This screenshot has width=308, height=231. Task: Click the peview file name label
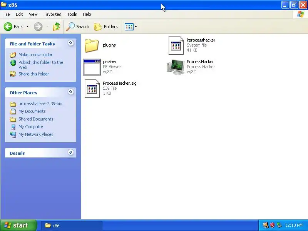(x=109, y=62)
